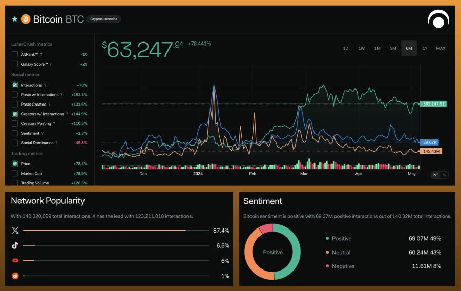The image size is (461, 291).
Task: Enable the Galaxy Score checkbox
Action: [x=15, y=64]
